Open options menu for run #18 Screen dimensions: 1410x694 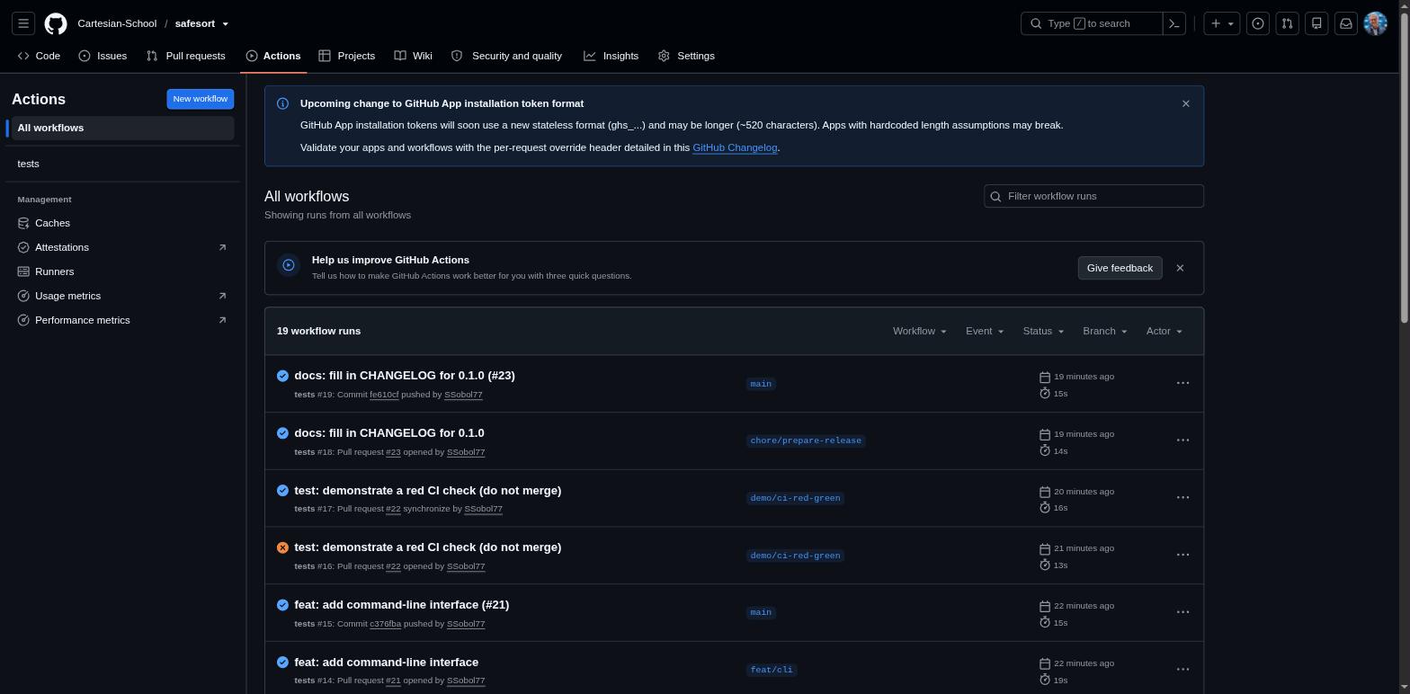[1182, 440]
